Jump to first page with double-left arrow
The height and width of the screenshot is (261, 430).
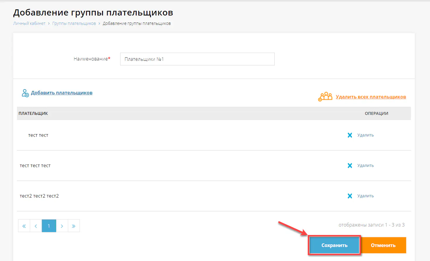(x=24, y=225)
